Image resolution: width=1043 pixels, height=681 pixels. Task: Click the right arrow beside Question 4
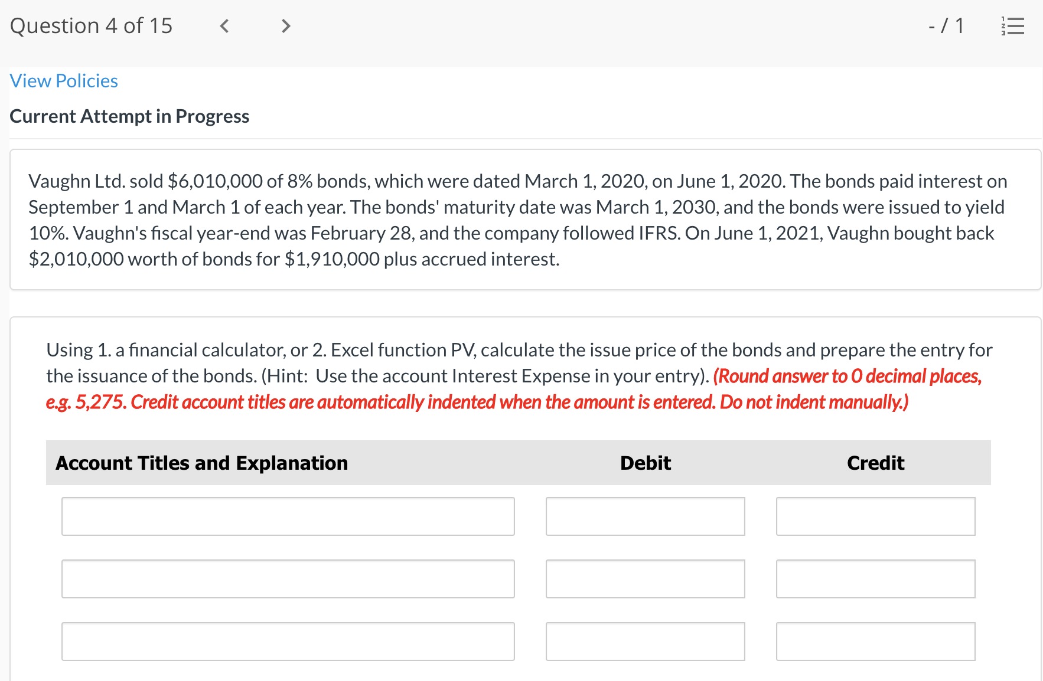[286, 26]
